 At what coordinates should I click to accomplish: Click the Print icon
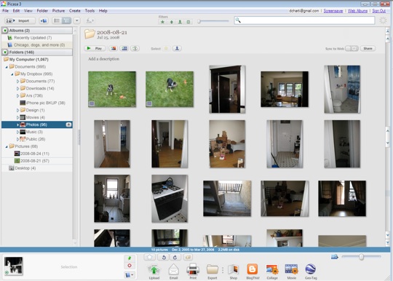[193, 272]
